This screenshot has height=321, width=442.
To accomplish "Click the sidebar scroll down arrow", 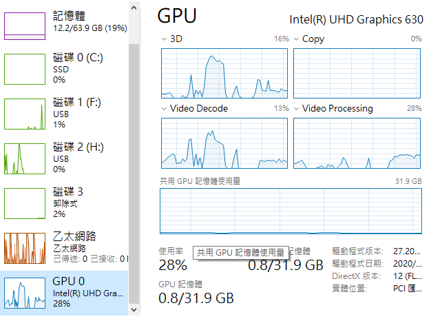I will (134, 310).
